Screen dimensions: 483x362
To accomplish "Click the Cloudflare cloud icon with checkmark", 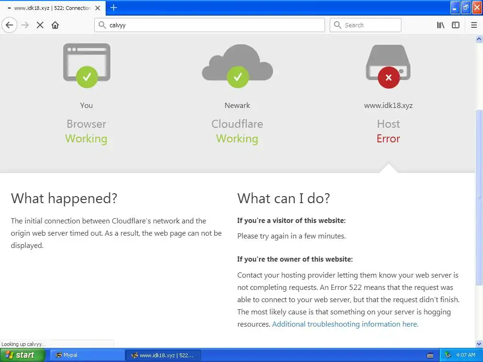I will [x=238, y=66].
